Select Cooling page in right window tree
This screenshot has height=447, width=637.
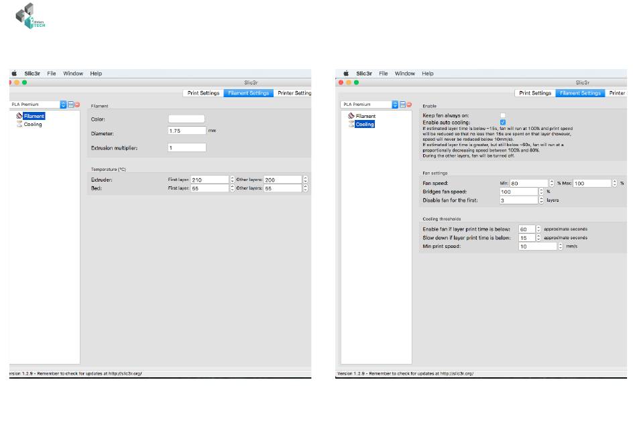tap(365, 124)
